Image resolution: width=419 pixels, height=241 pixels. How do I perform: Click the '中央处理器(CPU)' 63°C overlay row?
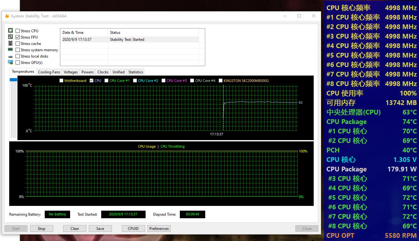click(371, 112)
